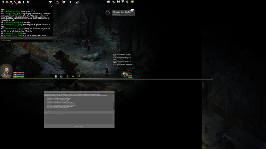Click the potion flask icon
Image resolution: width=266 pixels, height=149 pixels.
tap(67, 76)
